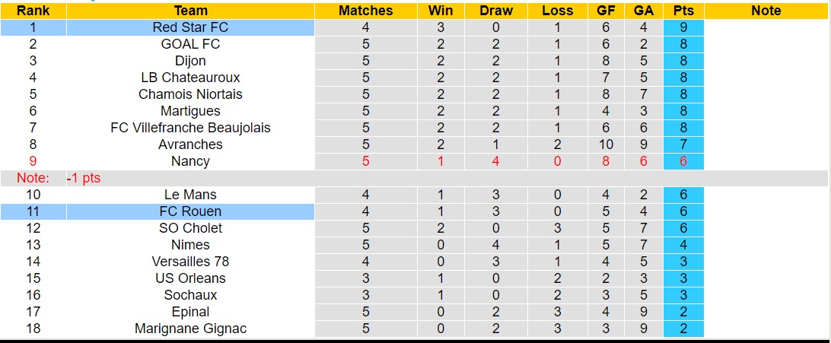Viewport: 831px width, 343px height.
Task: Click the "-1 pts" note text
Action: (x=84, y=178)
